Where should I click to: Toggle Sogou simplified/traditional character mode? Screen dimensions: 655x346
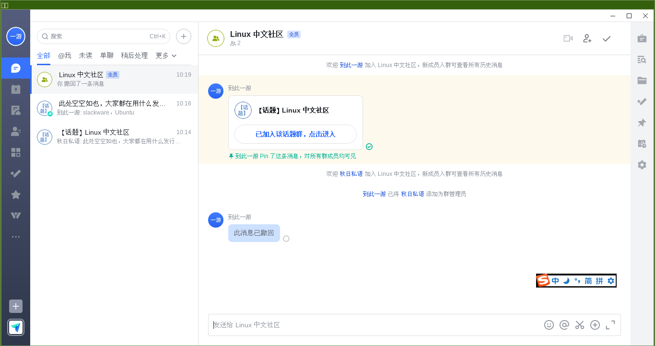pos(588,281)
